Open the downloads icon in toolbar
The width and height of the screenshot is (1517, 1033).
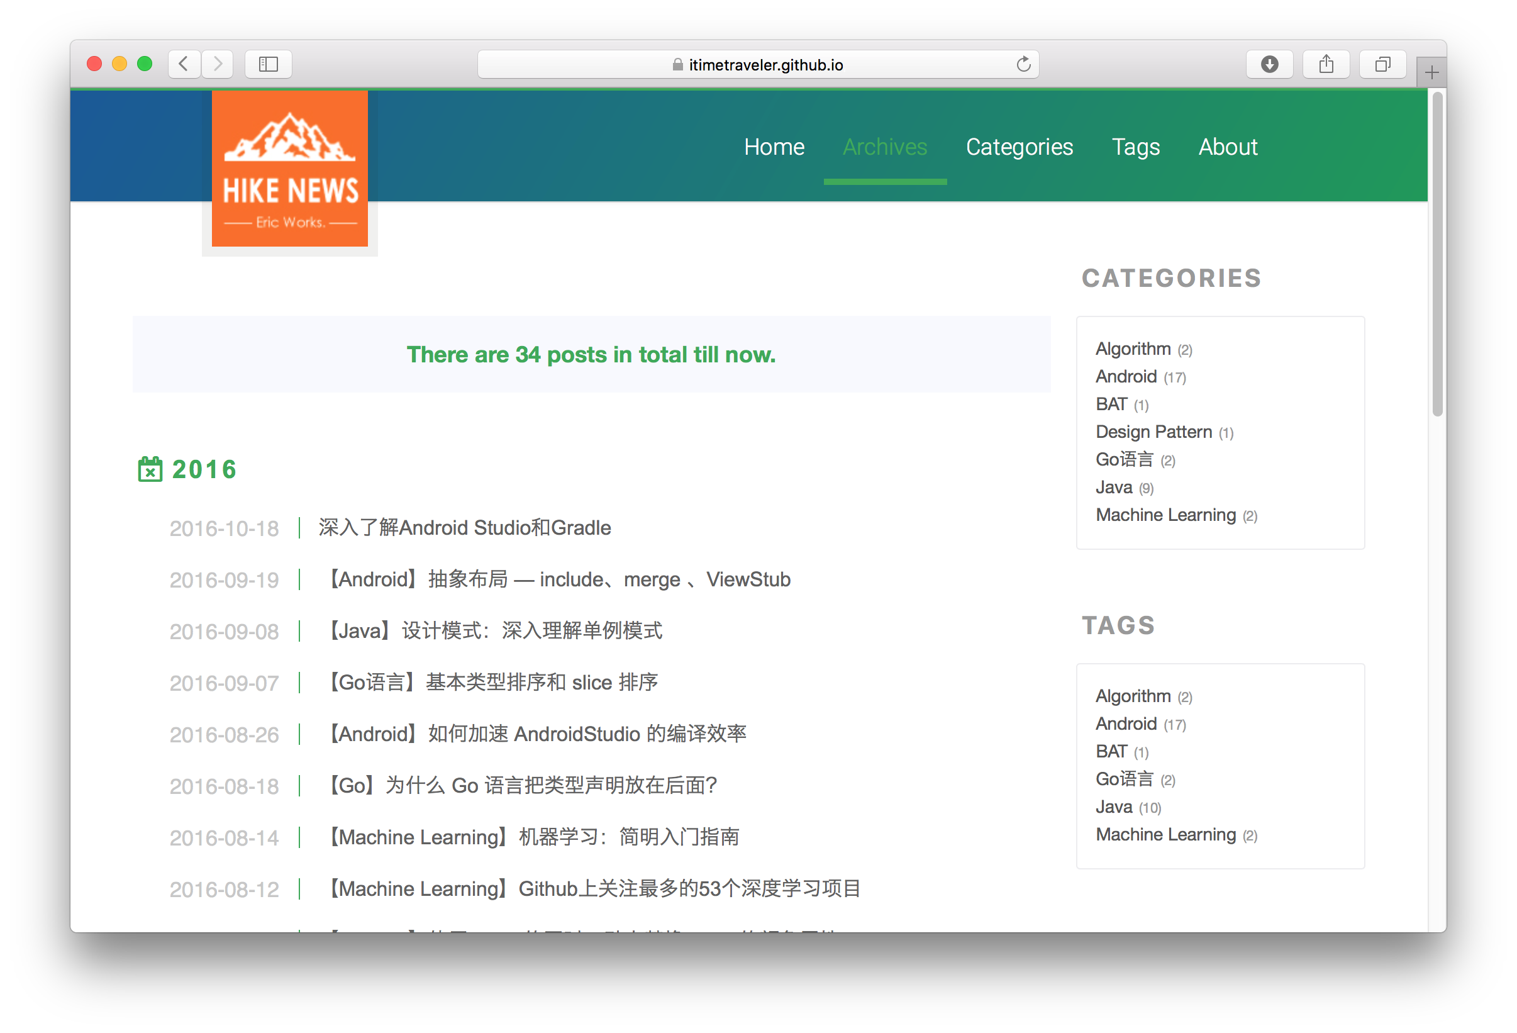tap(1269, 64)
